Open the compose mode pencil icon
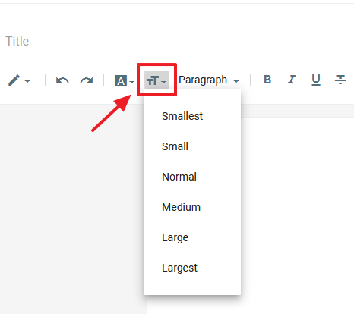This screenshot has width=354, height=314. (14, 80)
